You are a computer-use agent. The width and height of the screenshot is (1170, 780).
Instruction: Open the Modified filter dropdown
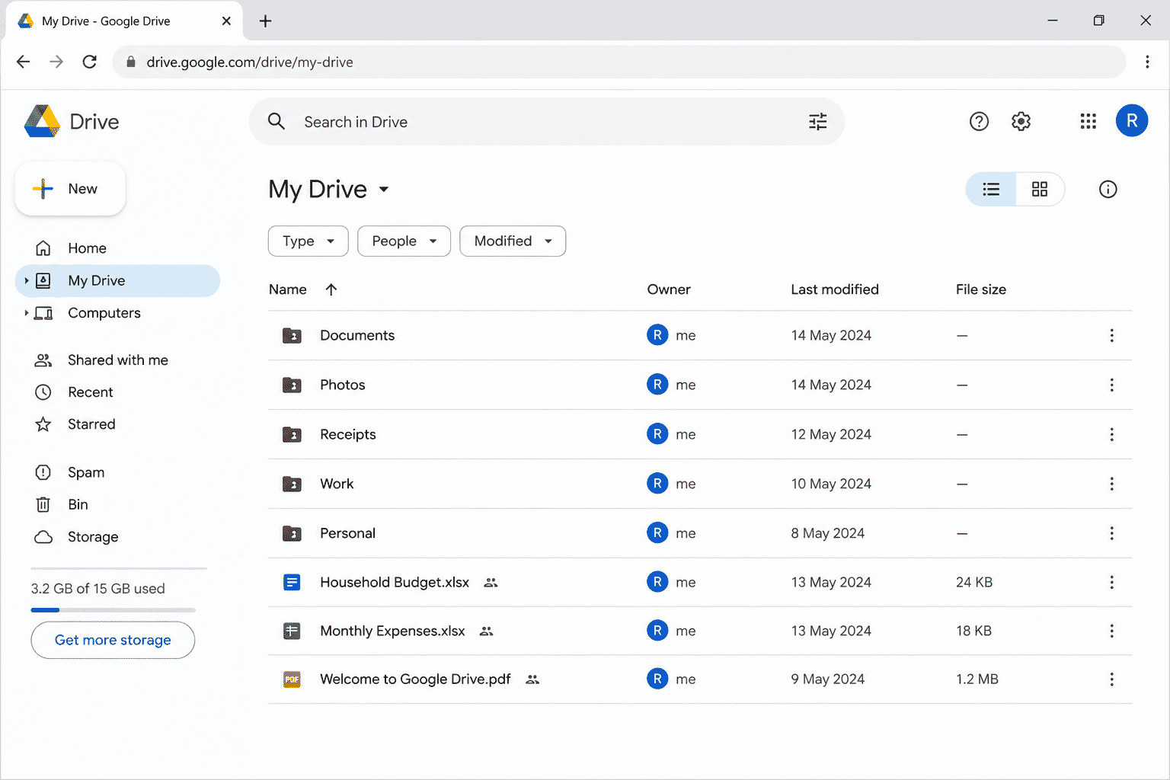[x=513, y=241]
